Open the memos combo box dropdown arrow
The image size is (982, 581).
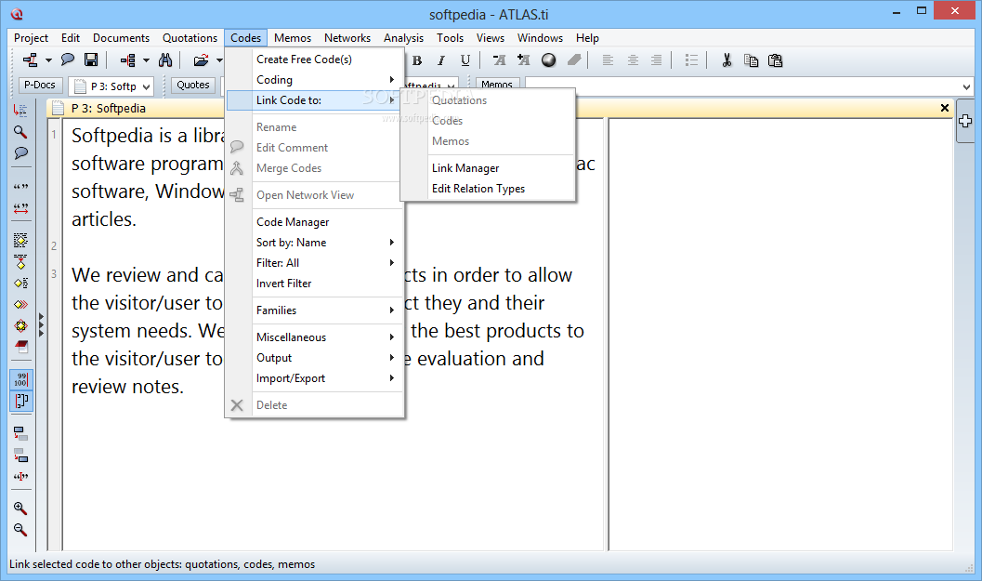pyautogui.click(x=966, y=86)
